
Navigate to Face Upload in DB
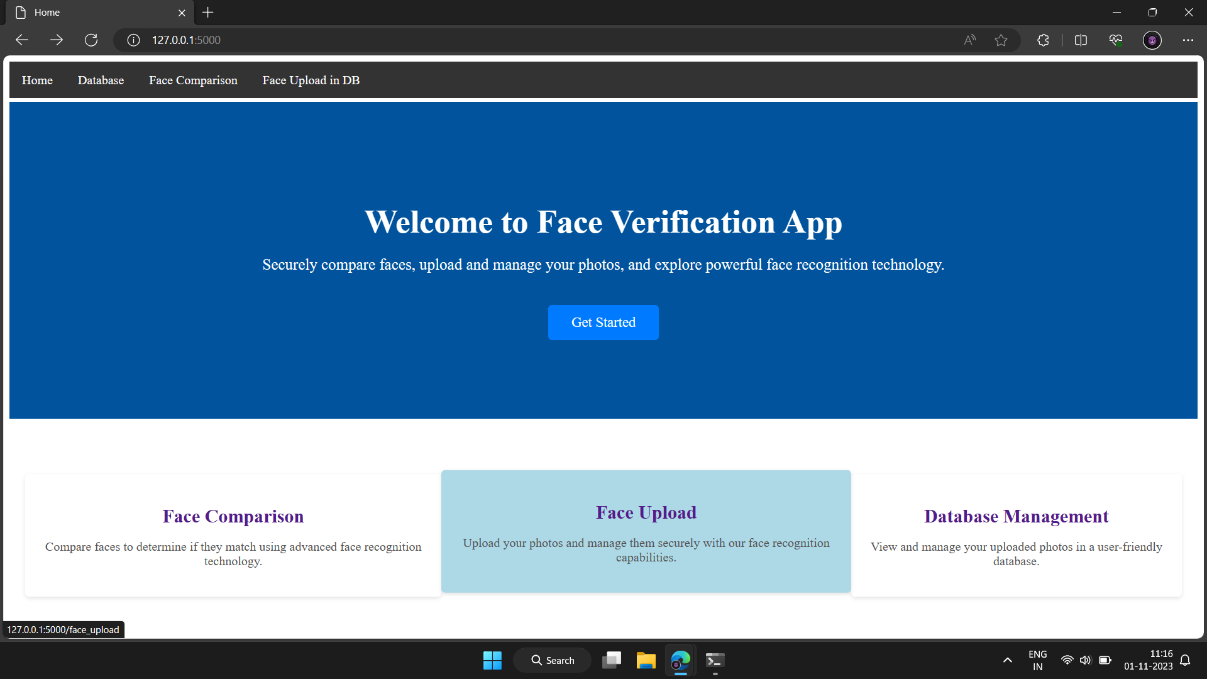311,80
